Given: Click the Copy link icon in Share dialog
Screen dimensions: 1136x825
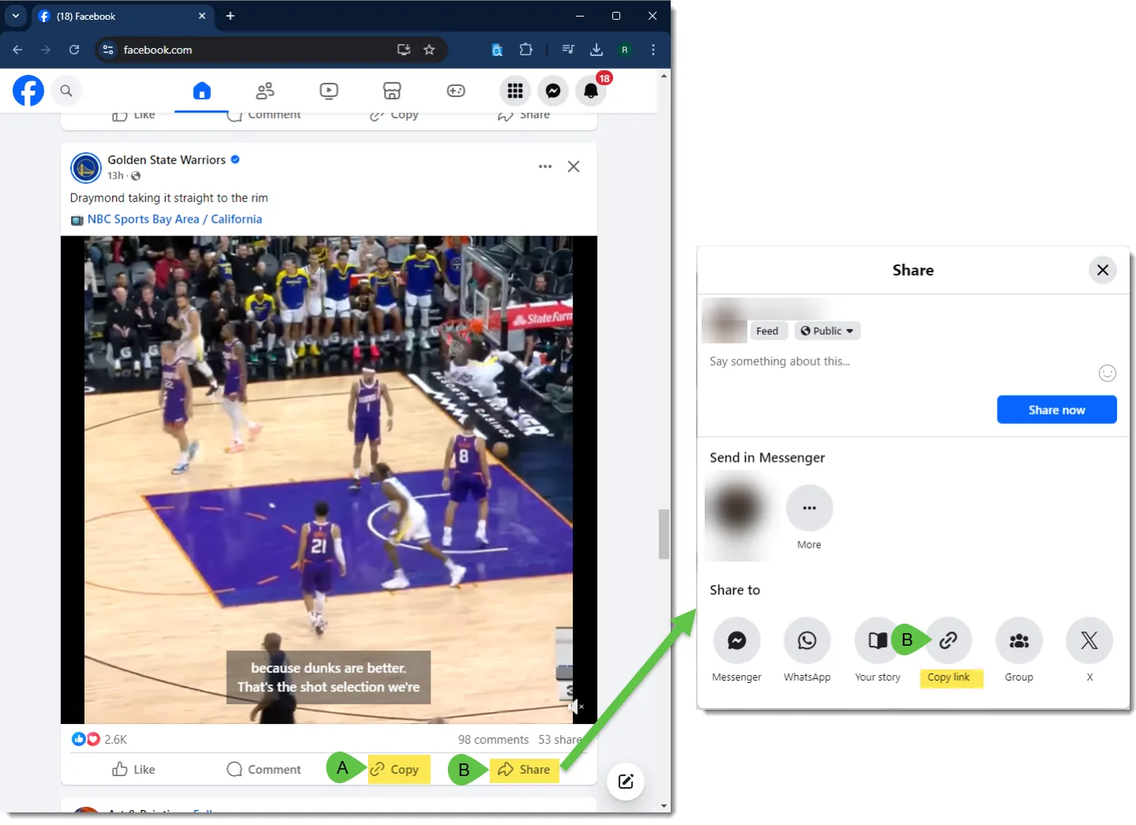Looking at the screenshot, I should coord(948,640).
